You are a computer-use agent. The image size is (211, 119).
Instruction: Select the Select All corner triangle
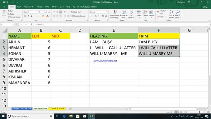tap(5, 30)
